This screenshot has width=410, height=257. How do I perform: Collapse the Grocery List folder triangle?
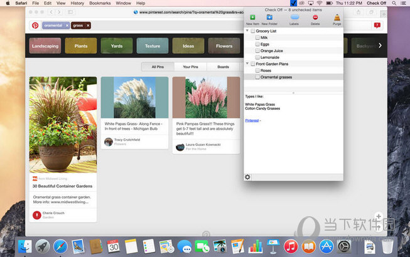(x=247, y=31)
